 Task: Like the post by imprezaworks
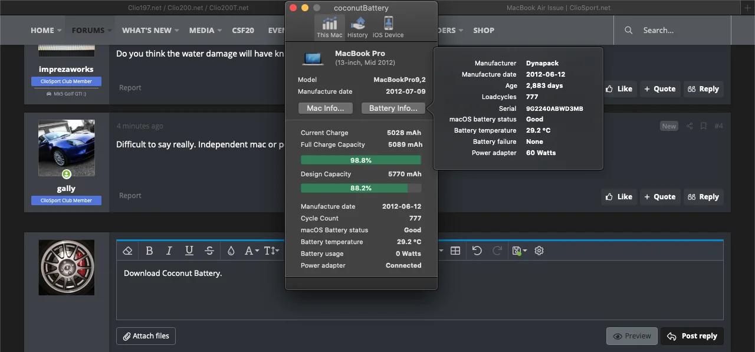point(619,89)
